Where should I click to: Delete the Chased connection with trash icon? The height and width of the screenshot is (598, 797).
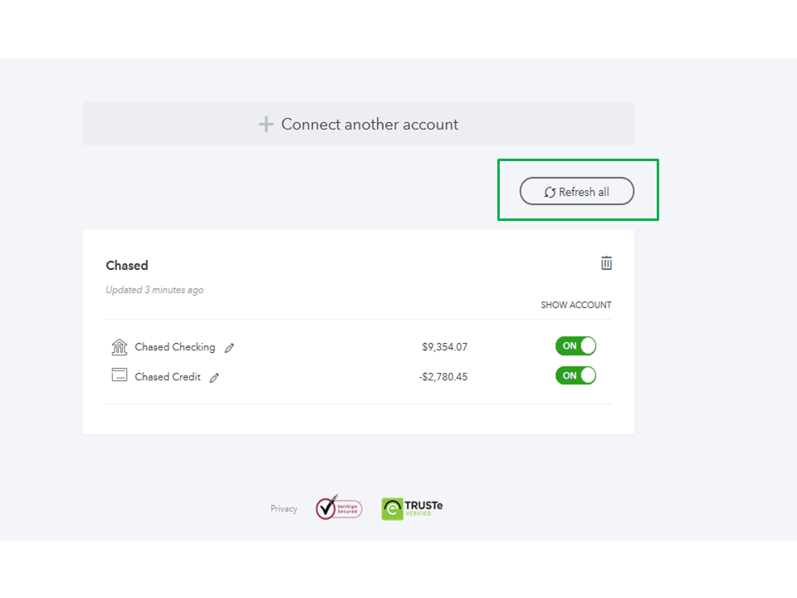(x=607, y=263)
